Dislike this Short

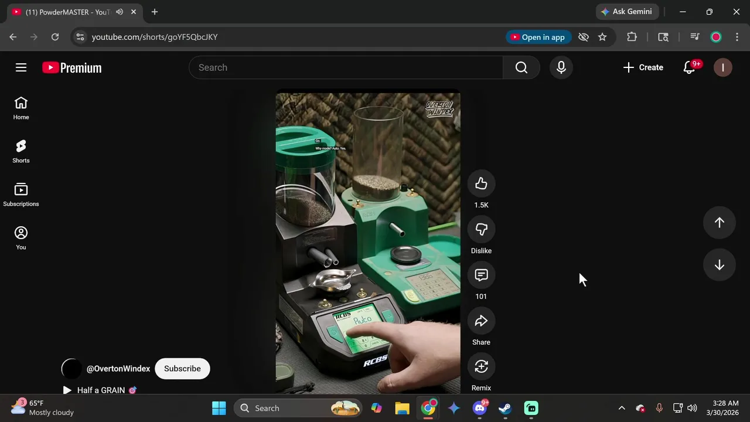[481, 229]
